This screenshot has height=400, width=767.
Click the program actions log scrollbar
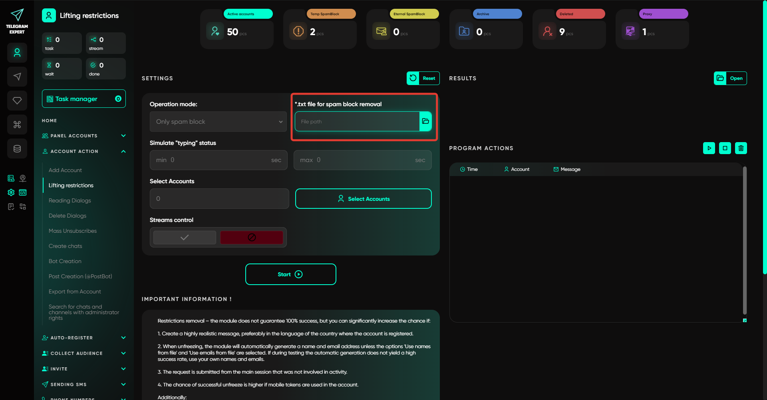pos(745,240)
